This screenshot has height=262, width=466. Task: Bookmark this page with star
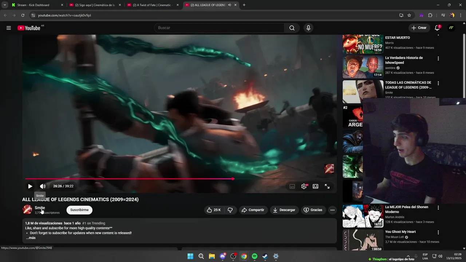tap(409, 15)
